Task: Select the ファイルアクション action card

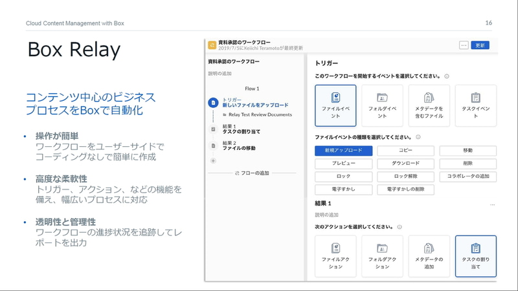Action: [335, 256]
